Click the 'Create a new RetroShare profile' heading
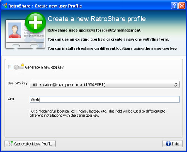The width and height of the screenshot is (187, 152). point(97,19)
